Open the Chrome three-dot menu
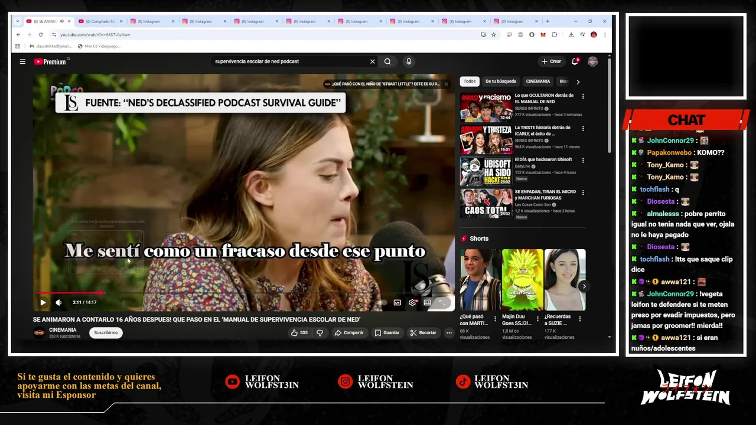Image resolution: width=756 pixels, height=425 pixels. click(x=605, y=35)
